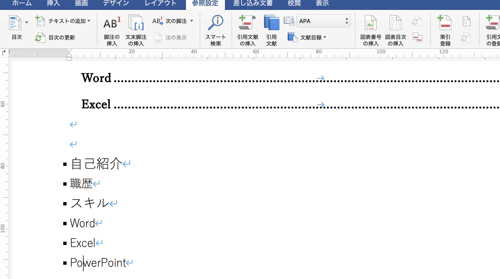Click the update table of figures icon
This screenshot has width=500, height=279.
coord(417,21)
